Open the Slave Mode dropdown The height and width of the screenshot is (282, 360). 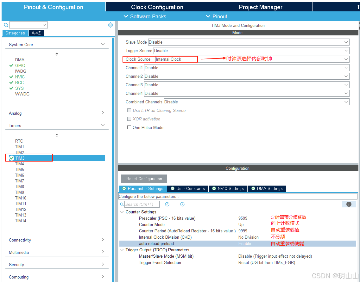tap(249, 42)
